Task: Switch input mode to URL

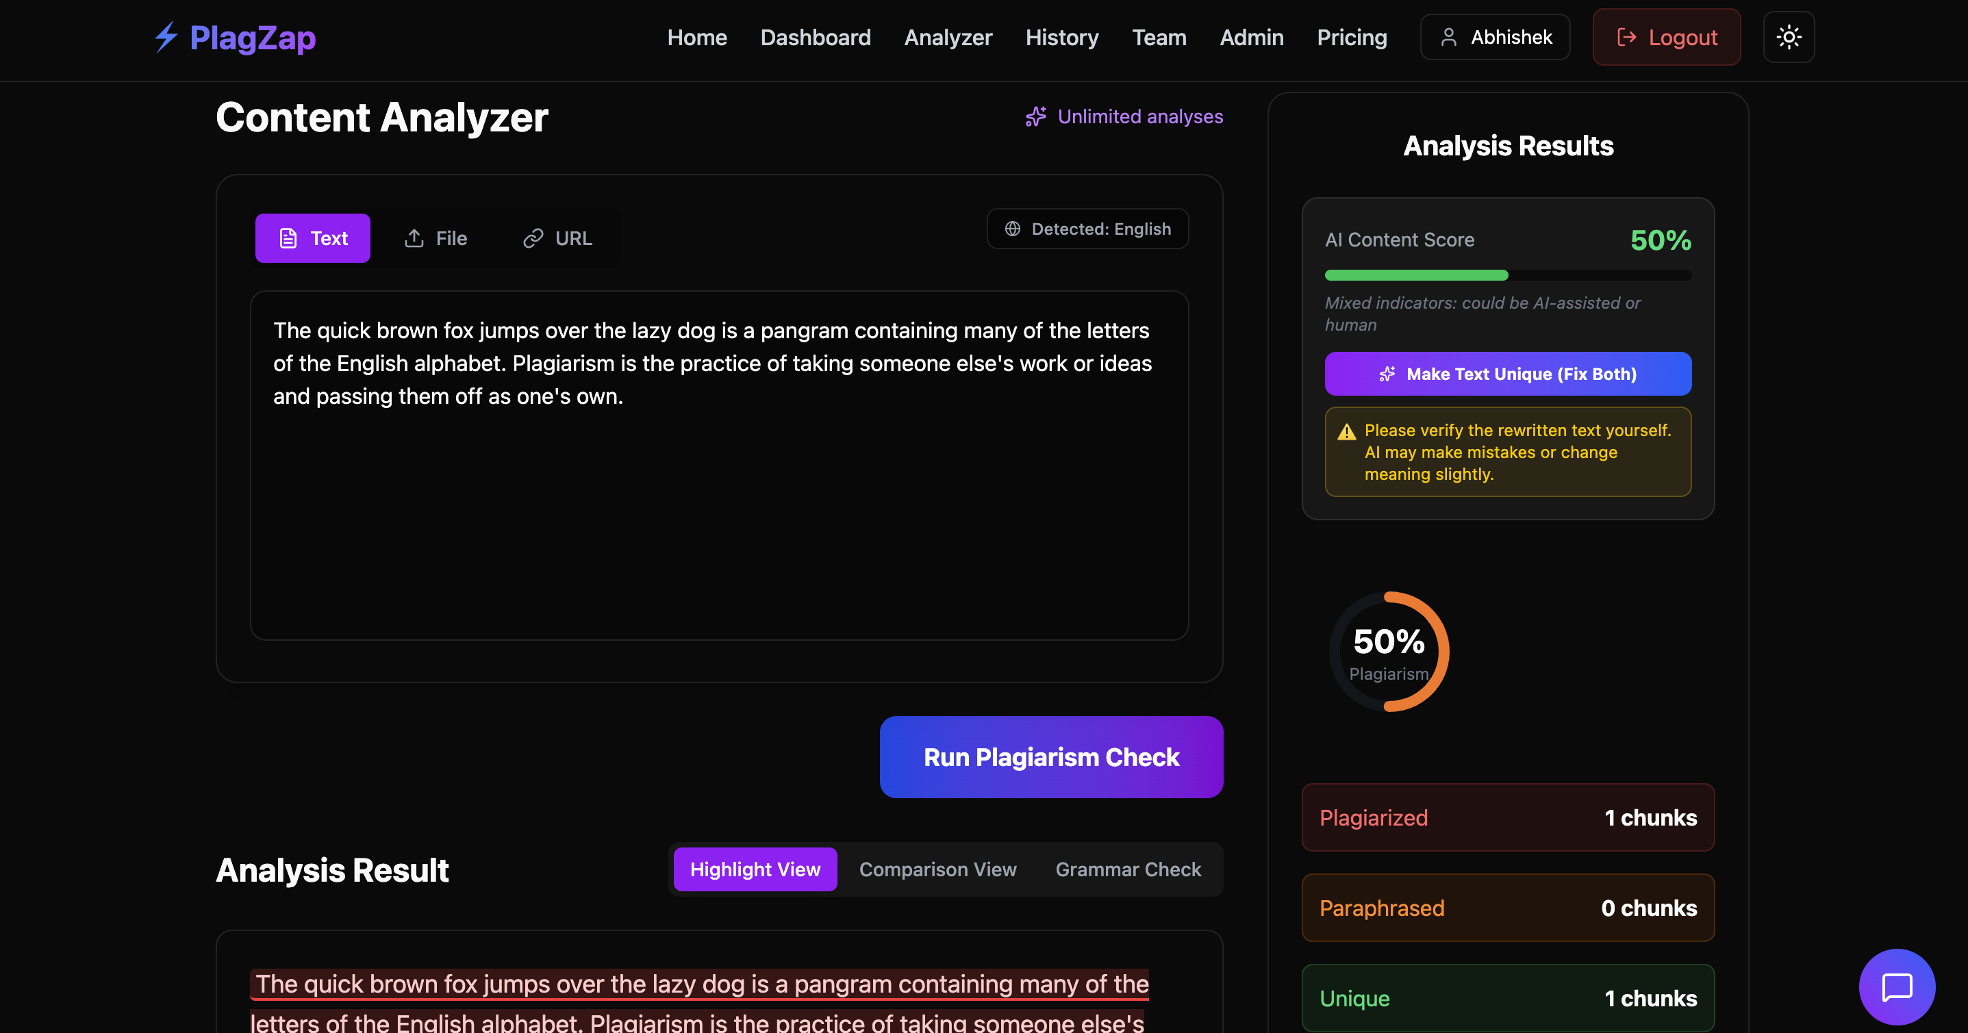Action: [557, 238]
